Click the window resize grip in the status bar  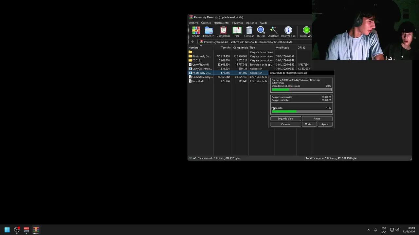coord(410,159)
